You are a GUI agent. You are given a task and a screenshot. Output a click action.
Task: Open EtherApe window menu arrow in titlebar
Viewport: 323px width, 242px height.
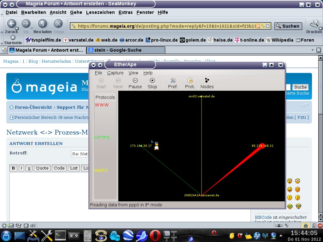tap(93, 65)
